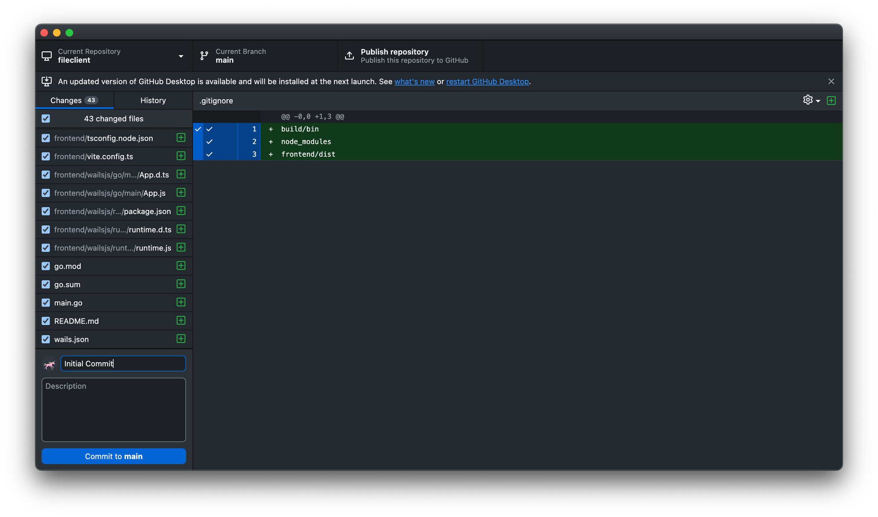The width and height of the screenshot is (878, 517).
Task: Click the branch icon beside Current Branch
Action: click(203, 55)
